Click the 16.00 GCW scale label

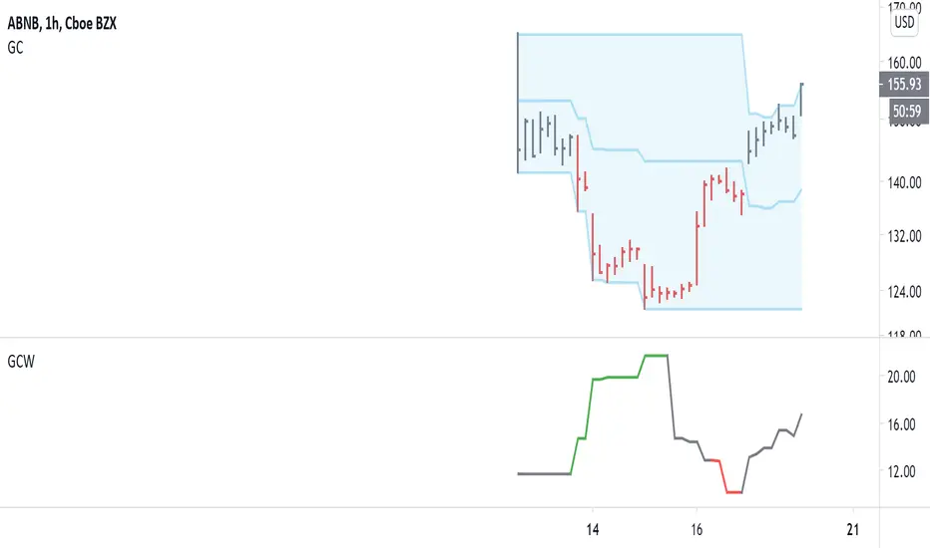902,424
